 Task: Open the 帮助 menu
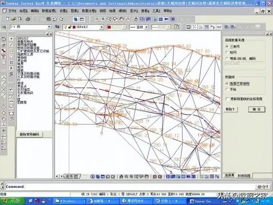(x=168, y=11)
